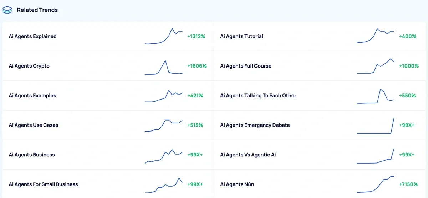View the Ai Agents Emergency Debate trend
Viewport: 428px width, 198px height.
point(255,125)
